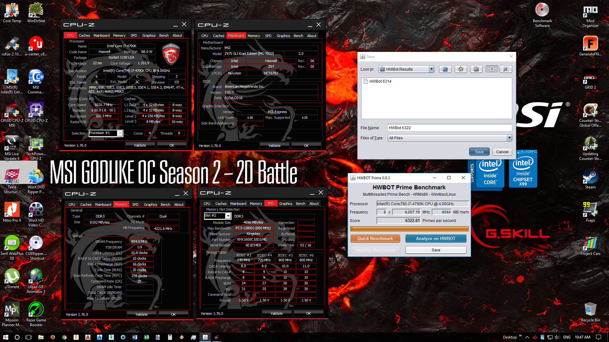Open the Nitro Pro 9 desktop icon
Image resolution: width=609 pixels, height=342 pixels.
pos(12,212)
